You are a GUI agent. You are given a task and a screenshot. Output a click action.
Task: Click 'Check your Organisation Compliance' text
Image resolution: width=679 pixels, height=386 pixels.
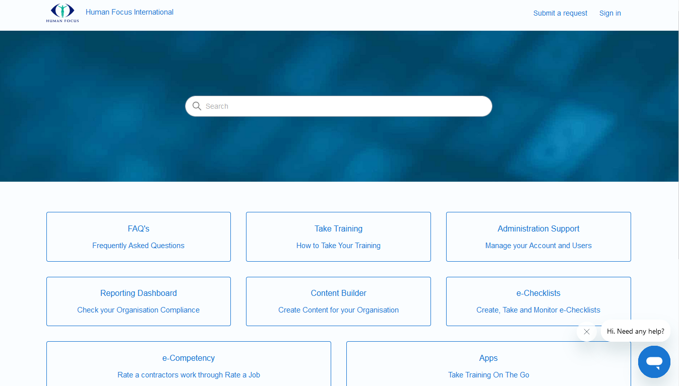[x=139, y=310]
